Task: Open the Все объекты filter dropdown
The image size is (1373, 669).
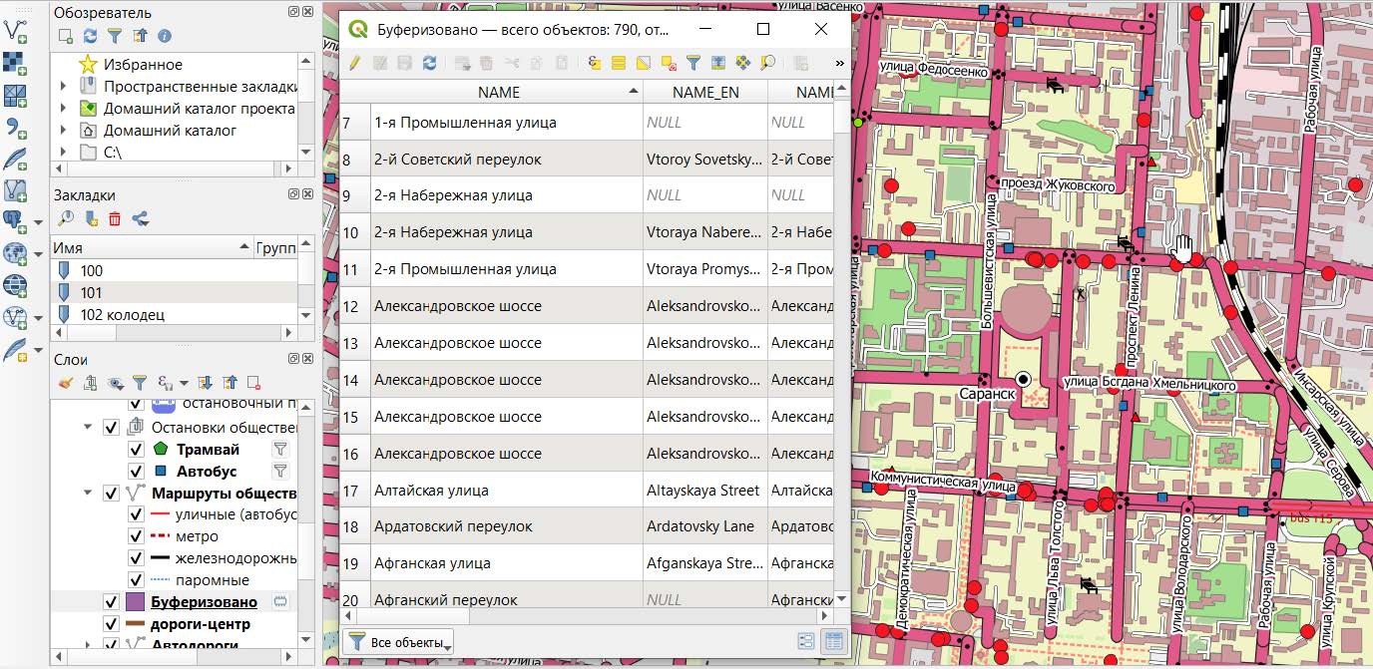Action: click(x=398, y=642)
